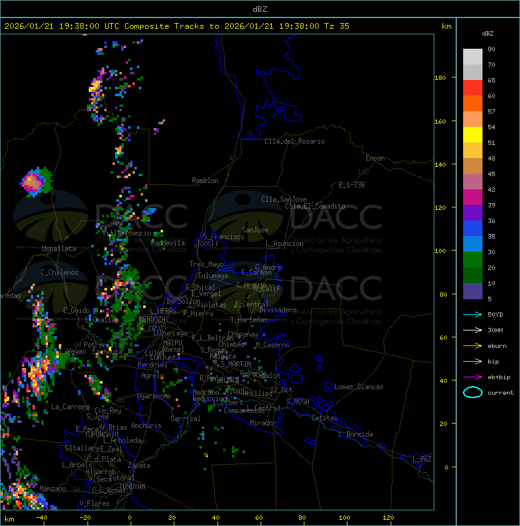The width and height of the screenshot is (520, 526).
Task: Click the -40 tick label on horizontal axis
Action: [41, 518]
